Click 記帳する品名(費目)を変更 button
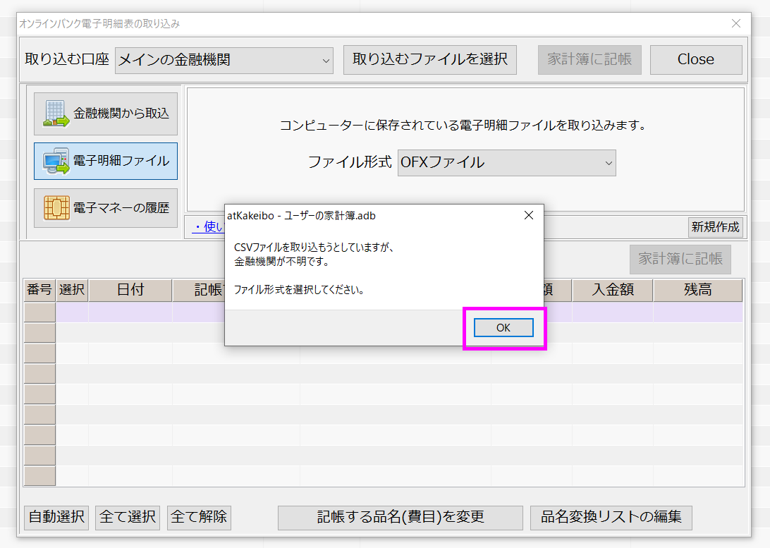Viewport: 770px width, 548px height. pos(400,517)
